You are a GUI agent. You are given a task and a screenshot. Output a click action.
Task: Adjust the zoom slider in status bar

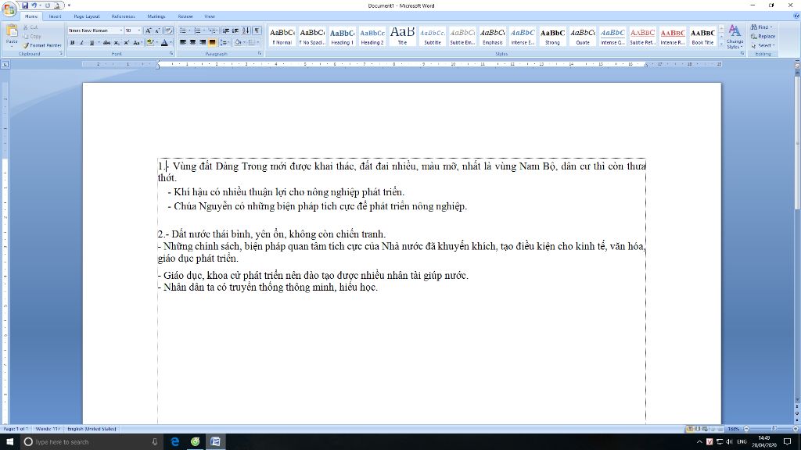774,429
